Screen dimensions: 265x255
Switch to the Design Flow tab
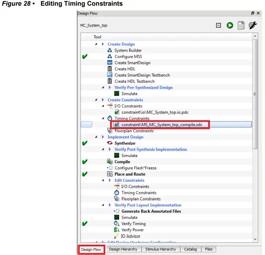pyautogui.click(x=91, y=249)
